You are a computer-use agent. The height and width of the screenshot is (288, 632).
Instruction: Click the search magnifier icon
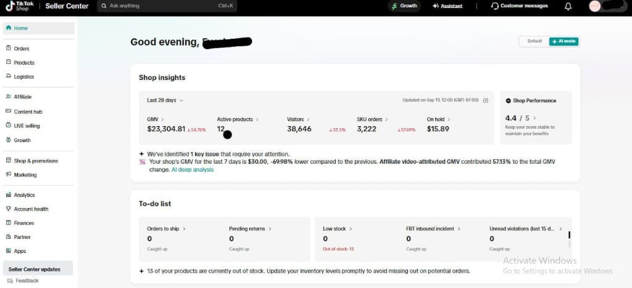pyautogui.click(x=104, y=6)
